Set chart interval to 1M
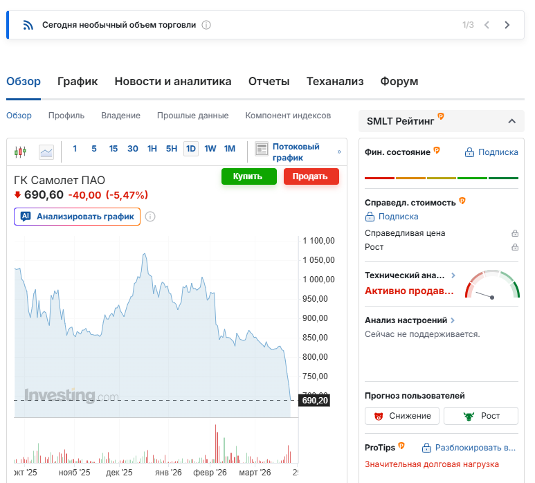This screenshot has width=535, height=483. pos(230,149)
